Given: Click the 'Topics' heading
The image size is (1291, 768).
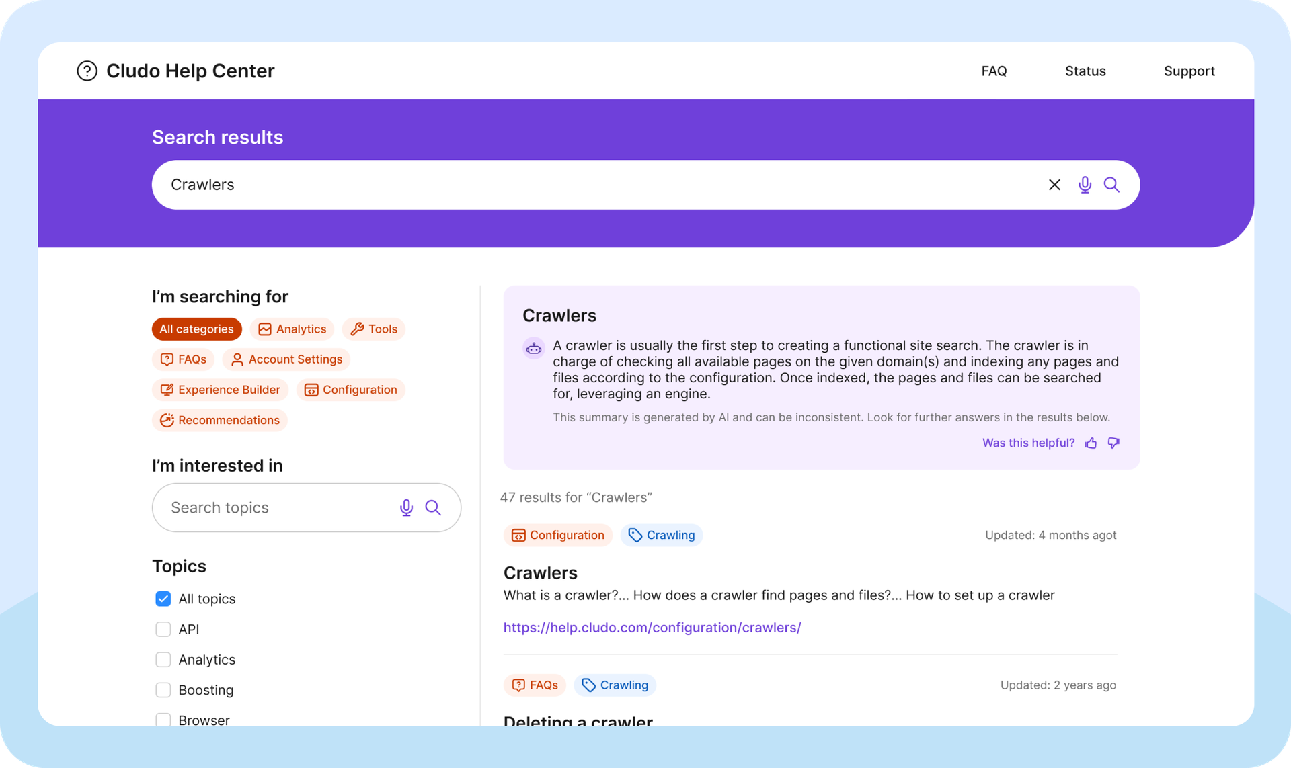Looking at the screenshot, I should [x=179, y=566].
